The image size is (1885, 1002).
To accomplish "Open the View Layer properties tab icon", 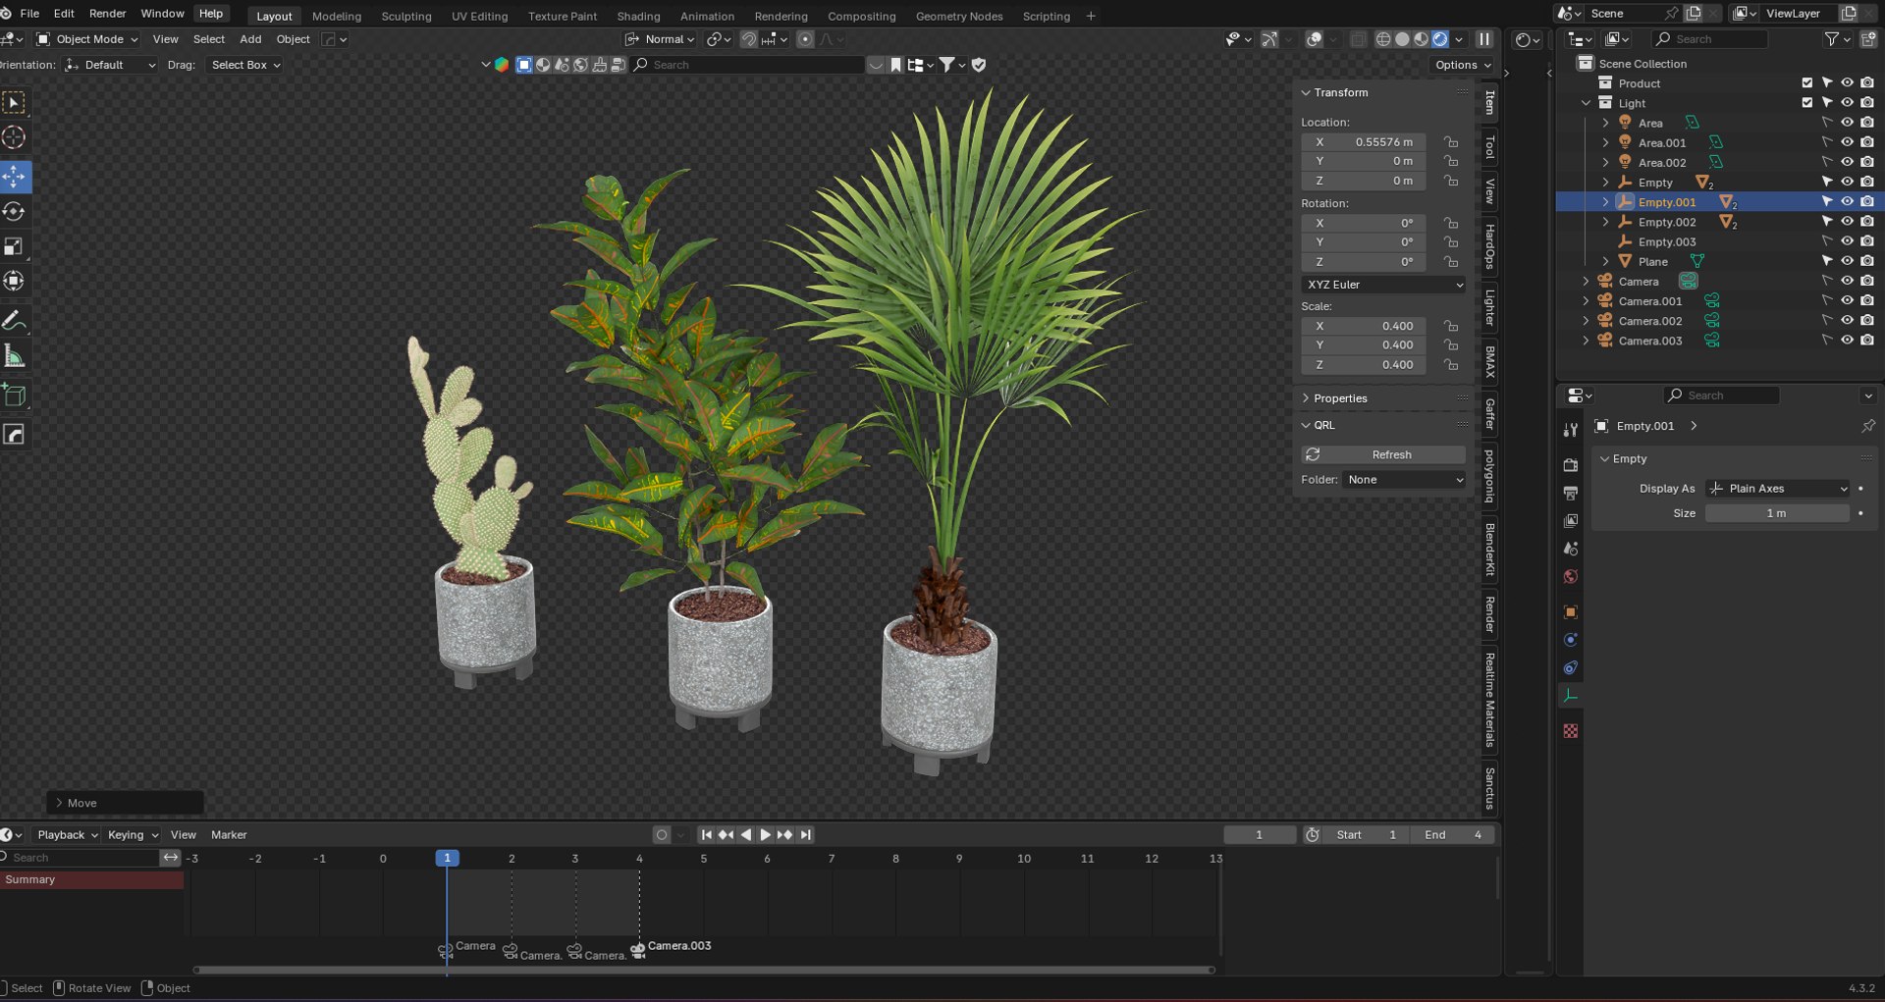I will coord(1571,521).
